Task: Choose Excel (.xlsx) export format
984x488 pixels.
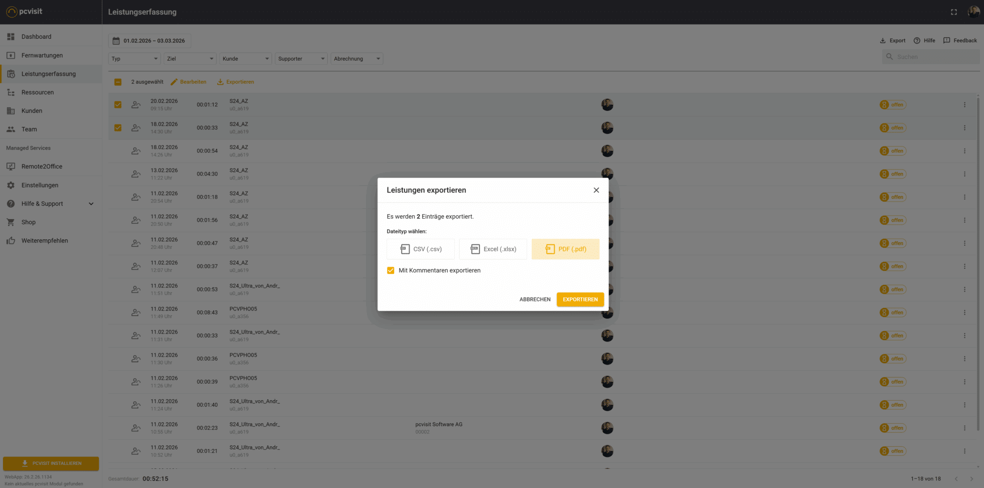Action: (493, 249)
